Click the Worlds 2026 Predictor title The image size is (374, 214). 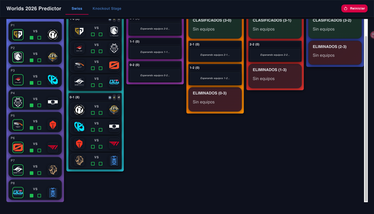pos(34,8)
